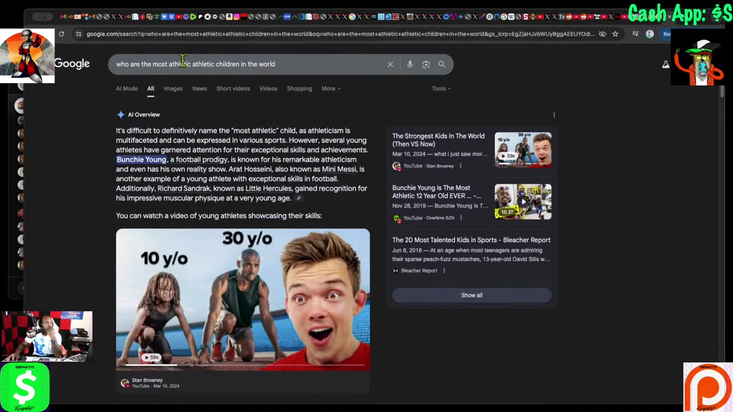733x412 pixels.
Task: Submit search with the magnifier icon
Action: [442, 64]
